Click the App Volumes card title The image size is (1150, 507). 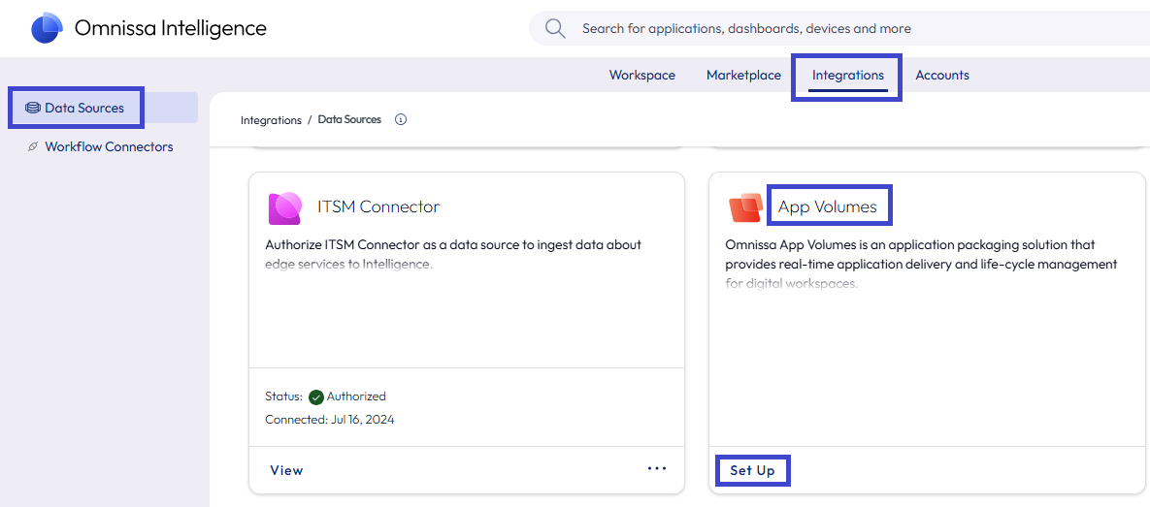pos(827,207)
